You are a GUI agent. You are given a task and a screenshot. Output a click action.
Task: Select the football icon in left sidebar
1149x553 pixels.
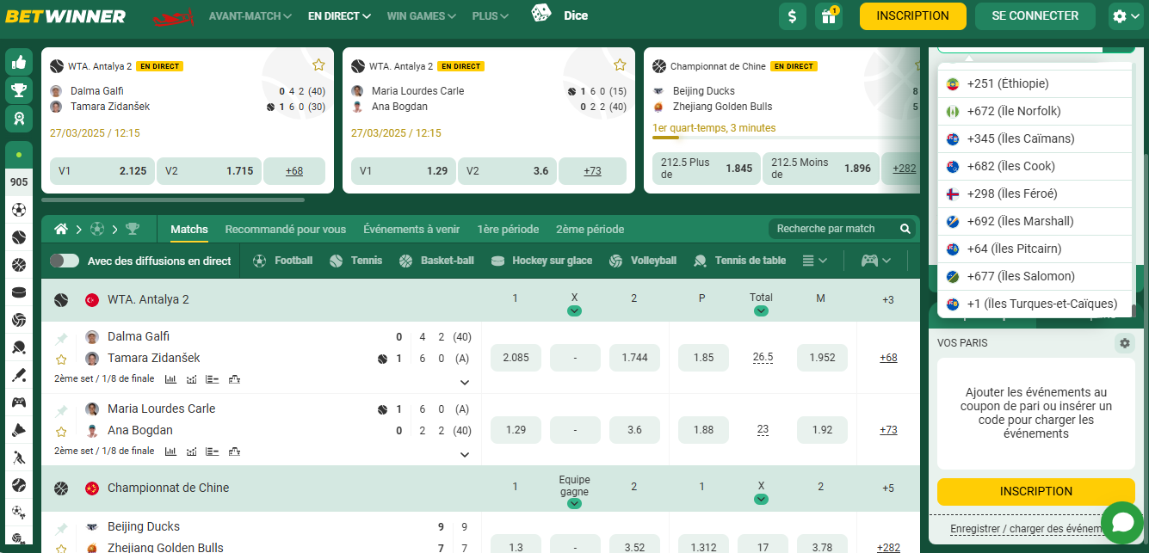tap(19, 209)
